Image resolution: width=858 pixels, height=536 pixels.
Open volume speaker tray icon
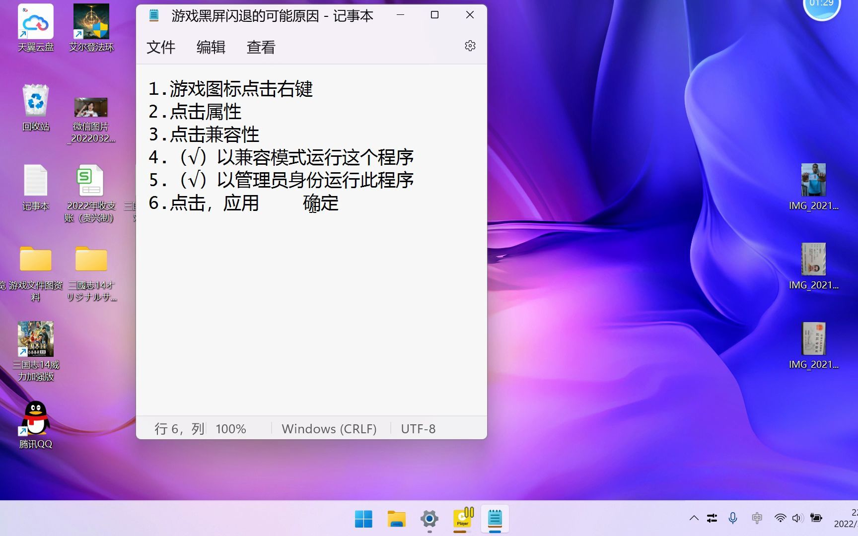coord(797,518)
